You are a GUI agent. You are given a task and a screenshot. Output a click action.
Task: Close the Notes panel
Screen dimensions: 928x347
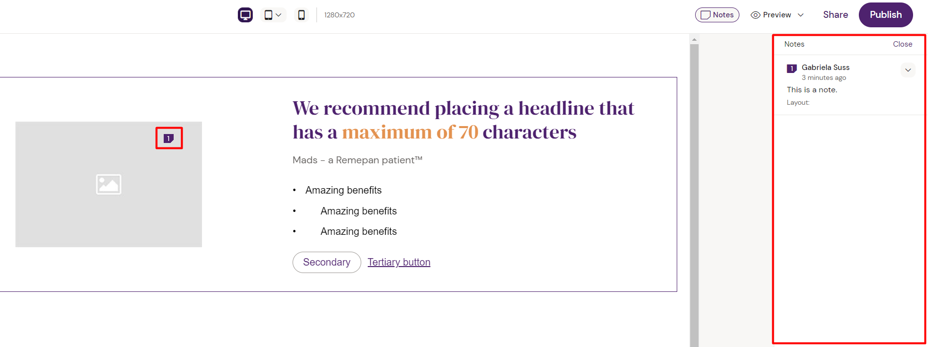[x=902, y=44]
